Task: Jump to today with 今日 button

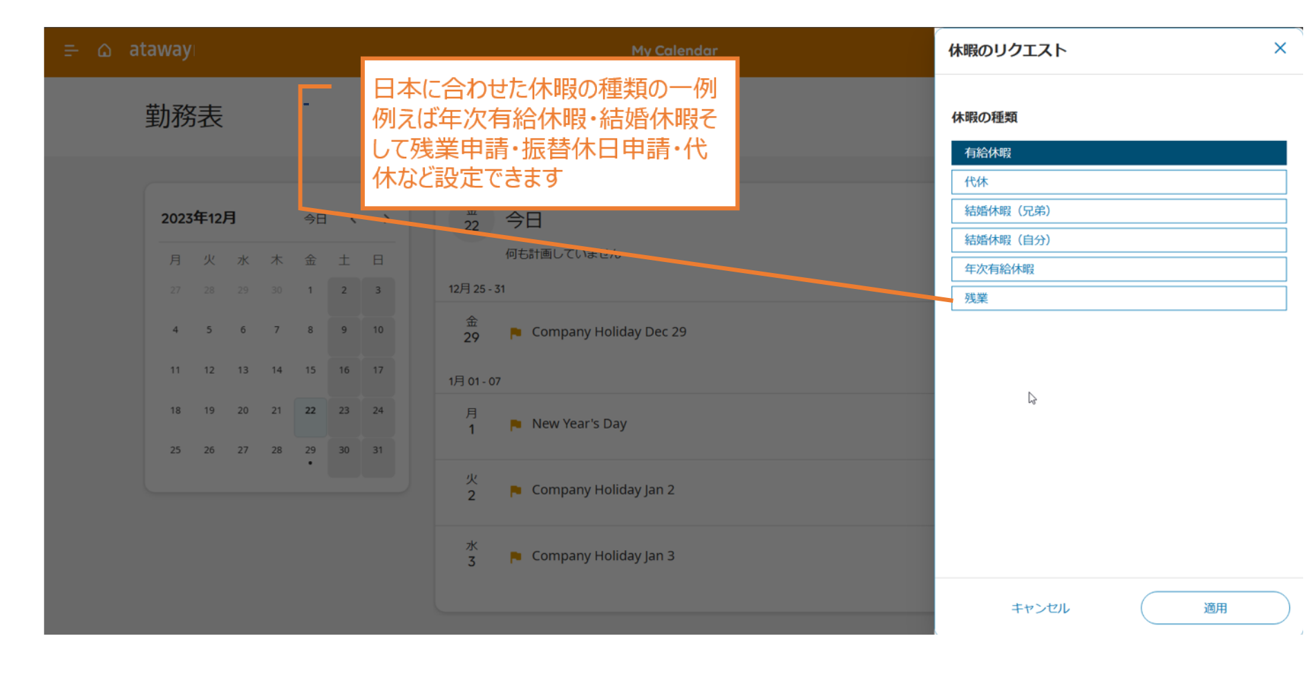Action: (315, 219)
